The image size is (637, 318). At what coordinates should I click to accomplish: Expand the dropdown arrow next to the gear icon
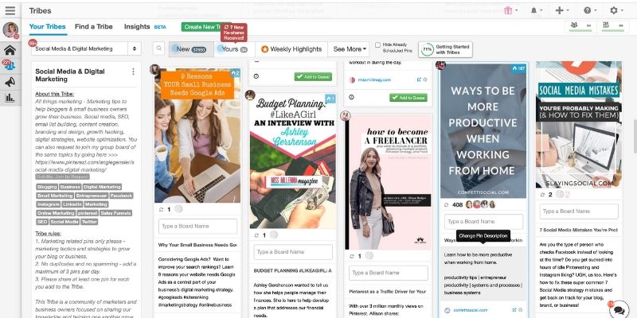pyautogui.click(x=622, y=10)
